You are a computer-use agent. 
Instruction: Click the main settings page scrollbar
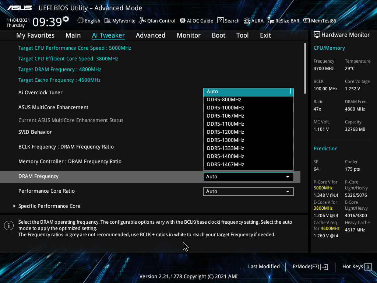pos(305,68)
